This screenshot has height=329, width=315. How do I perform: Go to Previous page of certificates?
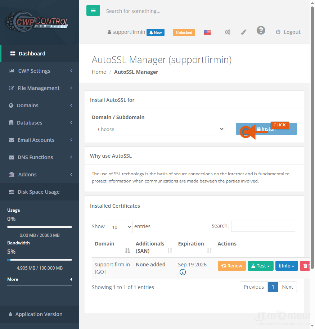click(x=254, y=287)
